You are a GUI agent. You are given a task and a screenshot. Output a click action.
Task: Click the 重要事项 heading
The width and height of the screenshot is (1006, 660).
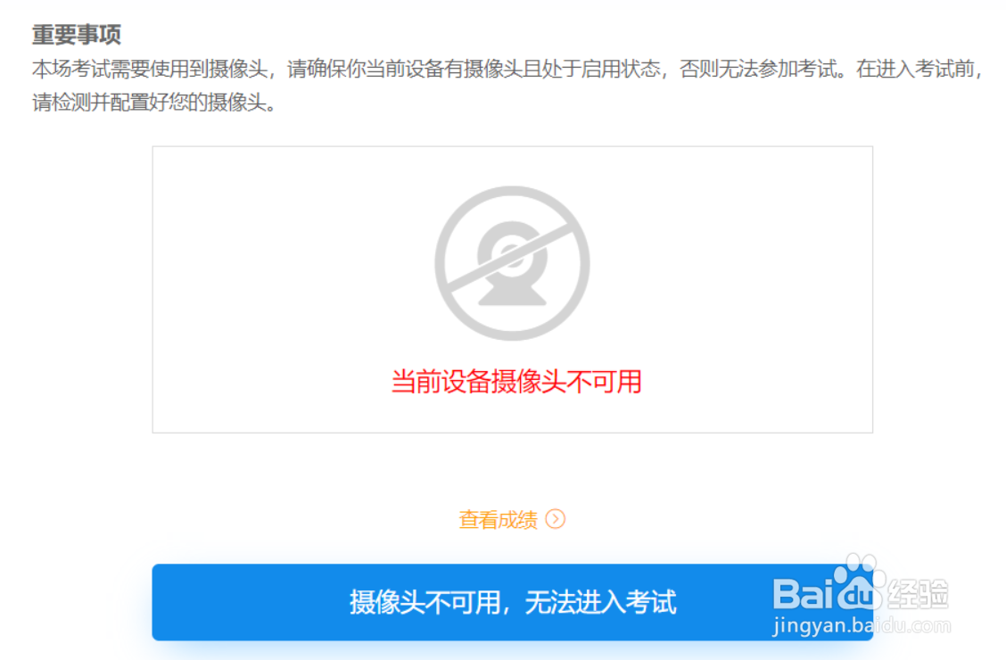click(x=77, y=34)
